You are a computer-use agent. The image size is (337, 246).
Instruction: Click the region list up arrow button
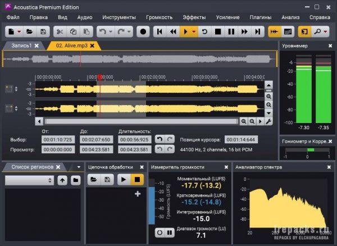tap(62, 180)
